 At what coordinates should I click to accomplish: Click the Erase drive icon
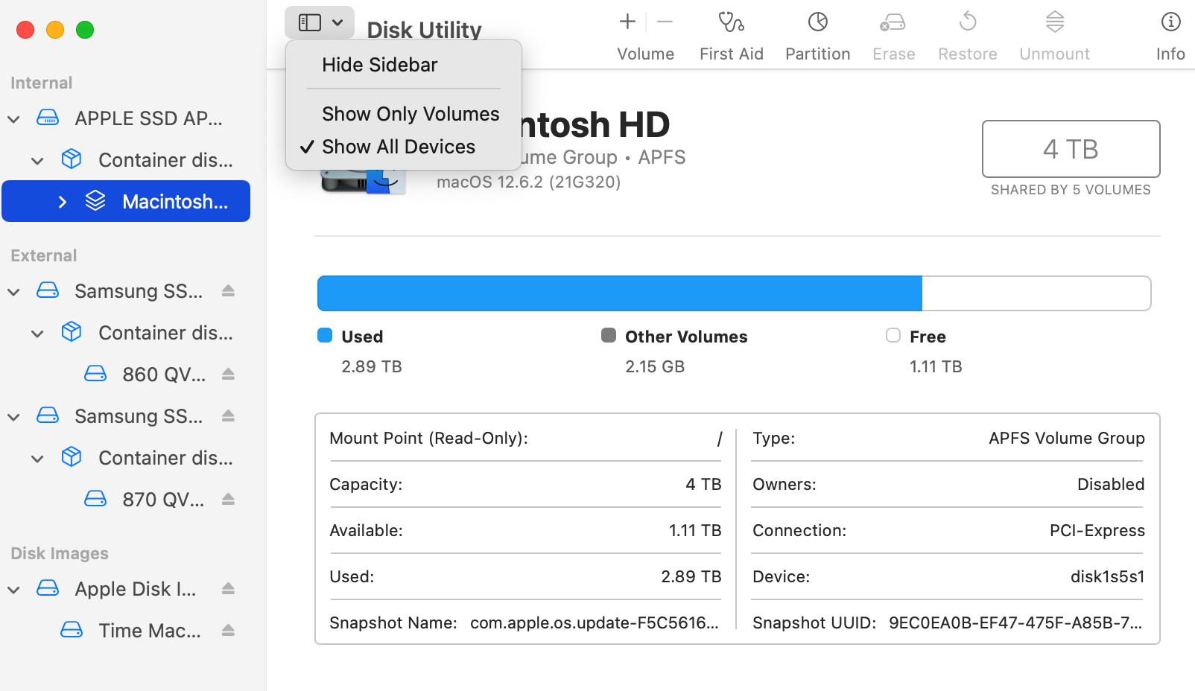coord(893,22)
